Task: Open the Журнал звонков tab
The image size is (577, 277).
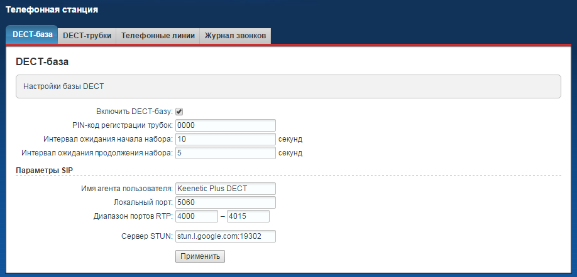Action: [236, 36]
